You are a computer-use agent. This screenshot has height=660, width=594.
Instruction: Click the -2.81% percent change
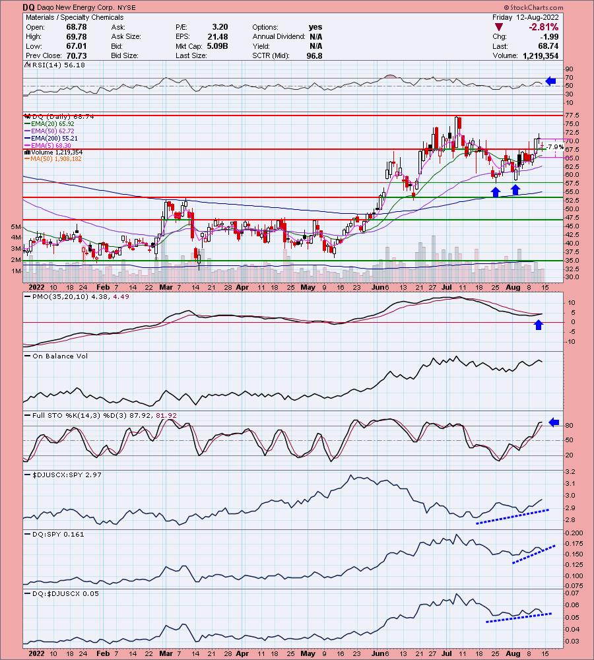(x=543, y=27)
